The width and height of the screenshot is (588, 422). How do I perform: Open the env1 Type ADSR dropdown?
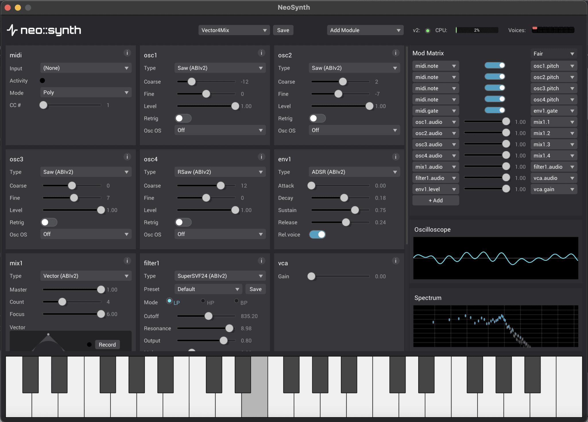(354, 172)
